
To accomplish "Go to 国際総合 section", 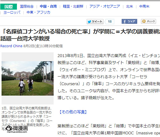I will coord(27,6).
